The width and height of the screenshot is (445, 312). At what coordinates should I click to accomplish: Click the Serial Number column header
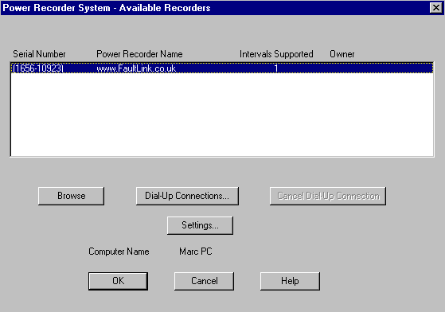(x=39, y=54)
